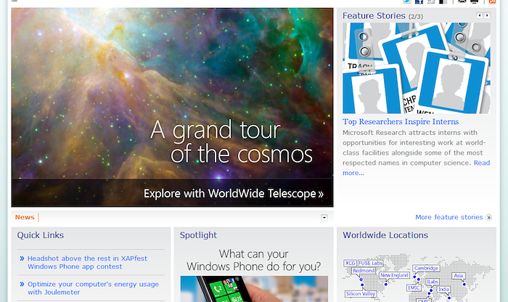Click the email envelope icon
The width and height of the screenshot is (508, 302).
coord(462,1)
